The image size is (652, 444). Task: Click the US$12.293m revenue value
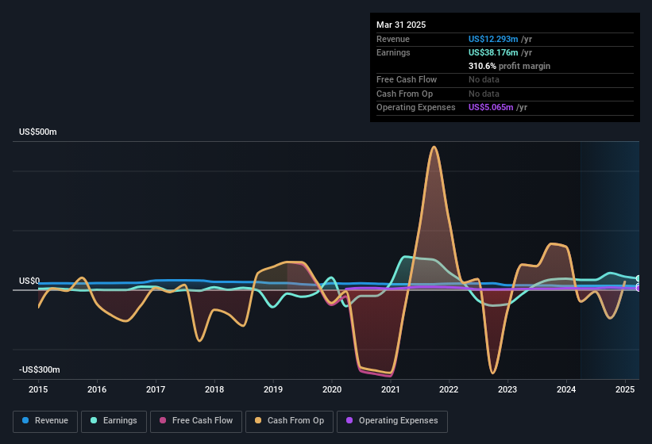pyautogui.click(x=493, y=39)
